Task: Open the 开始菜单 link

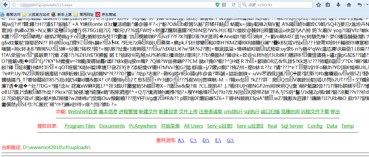Action: coord(170,126)
